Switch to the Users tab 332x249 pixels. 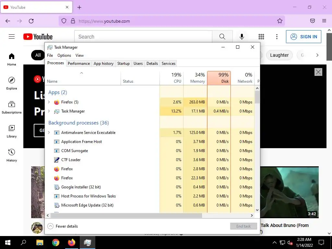coord(138,64)
